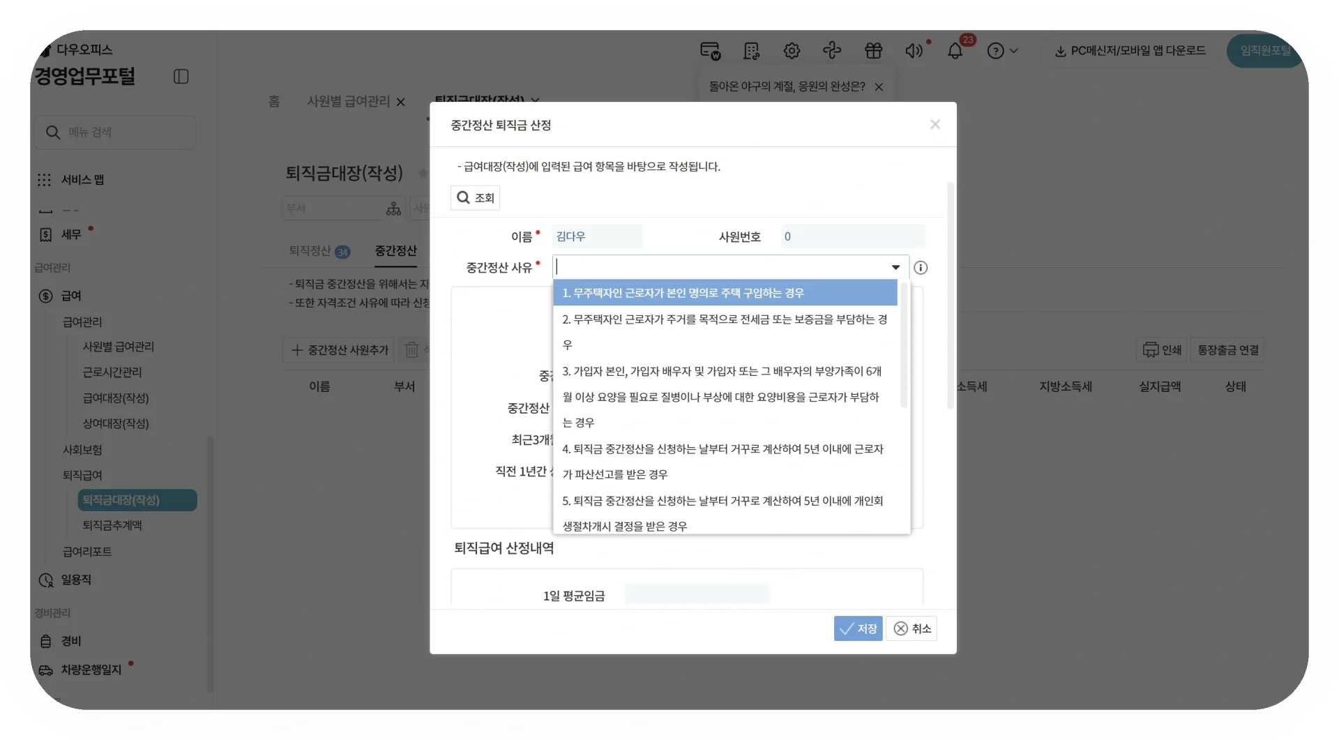The height and width of the screenshot is (740, 1339).
Task: Click the 이름 field showing 김다우
Action: click(597, 237)
